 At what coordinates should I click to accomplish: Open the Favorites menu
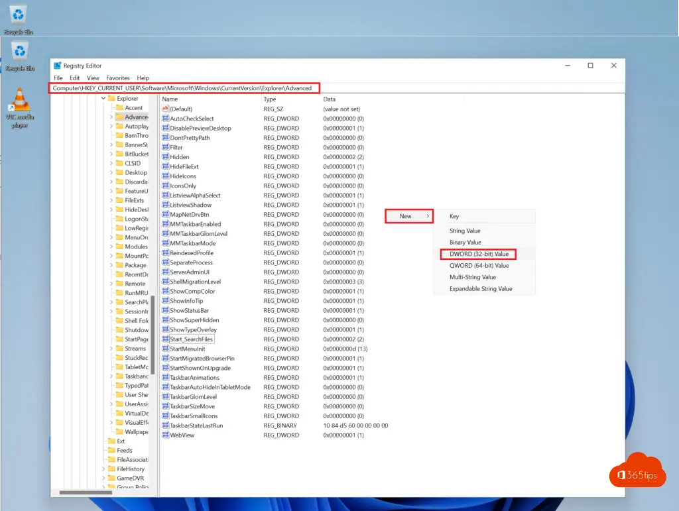[x=118, y=78]
